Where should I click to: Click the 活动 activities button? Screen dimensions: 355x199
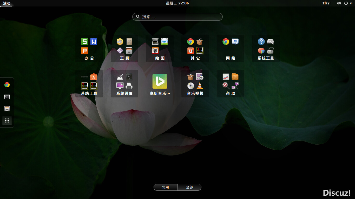pos(7,3)
